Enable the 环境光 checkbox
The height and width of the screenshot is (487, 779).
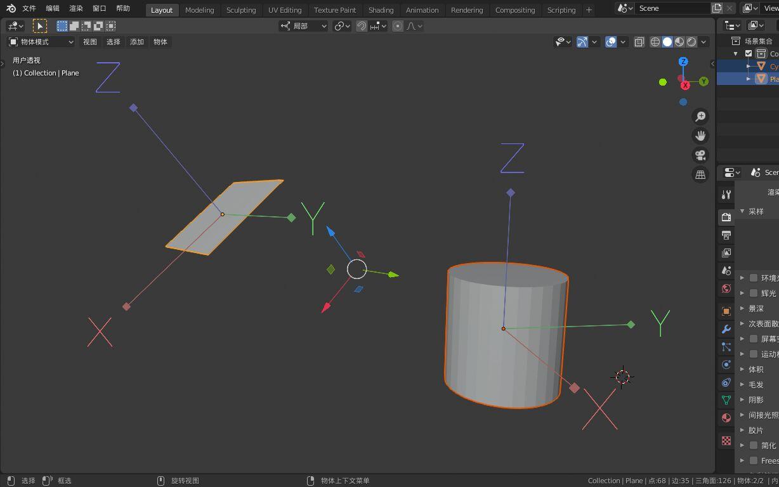(x=754, y=278)
